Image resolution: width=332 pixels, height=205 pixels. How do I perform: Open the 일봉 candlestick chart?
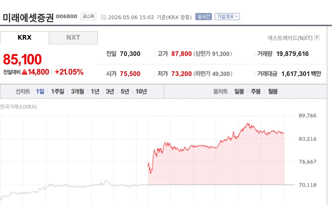coord(239,91)
